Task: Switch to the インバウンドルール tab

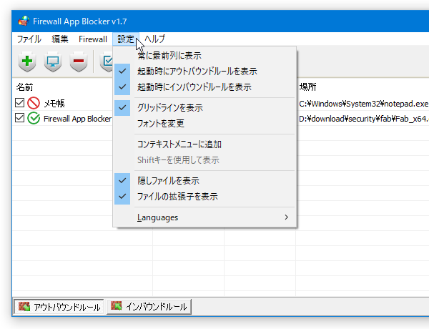Action: [149, 307]
